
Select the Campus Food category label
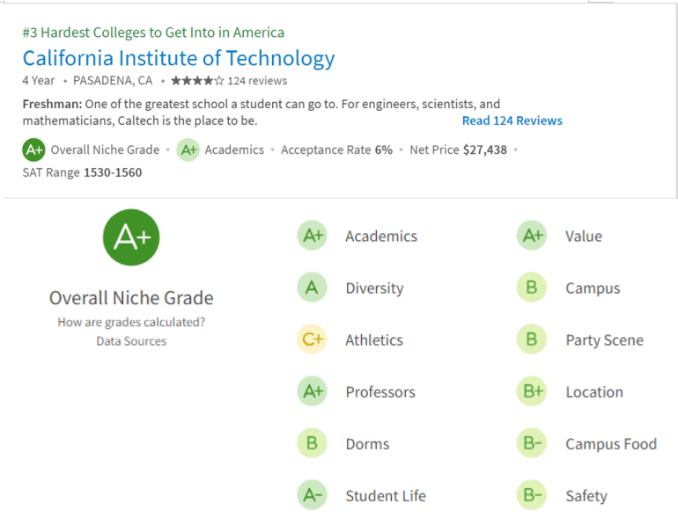click(611, 444)
